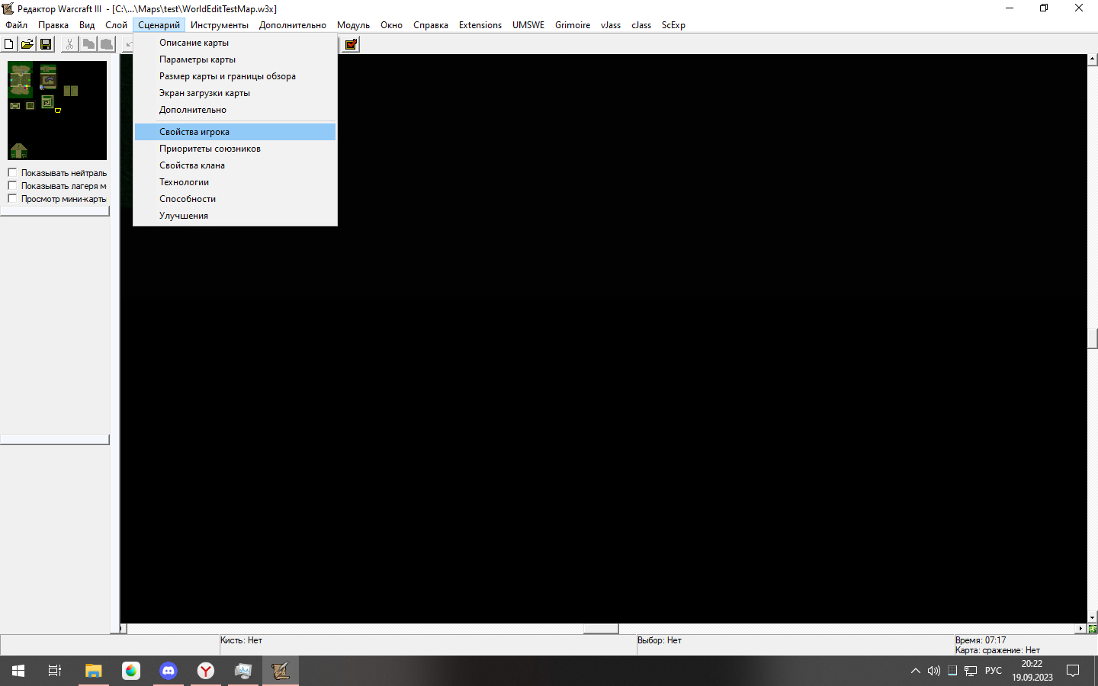Click the Warcraft III editor taskbar icon
1098x686 pixels.
pos(281,671)
